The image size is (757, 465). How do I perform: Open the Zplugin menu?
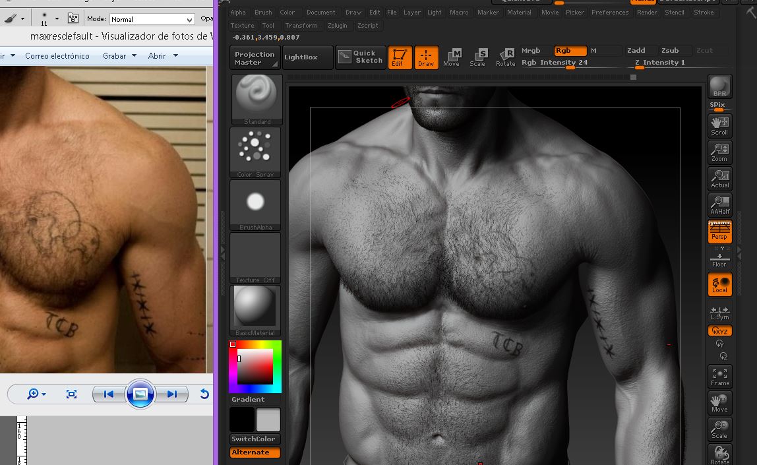[x=337, y=26]
